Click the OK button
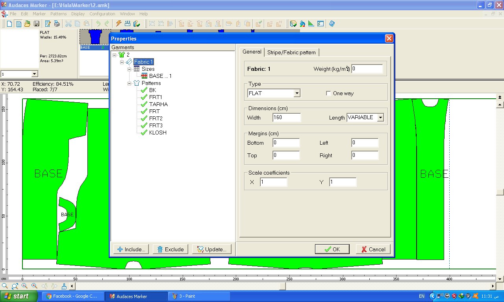Screen dimensions: 504x302 pos(332,249)
